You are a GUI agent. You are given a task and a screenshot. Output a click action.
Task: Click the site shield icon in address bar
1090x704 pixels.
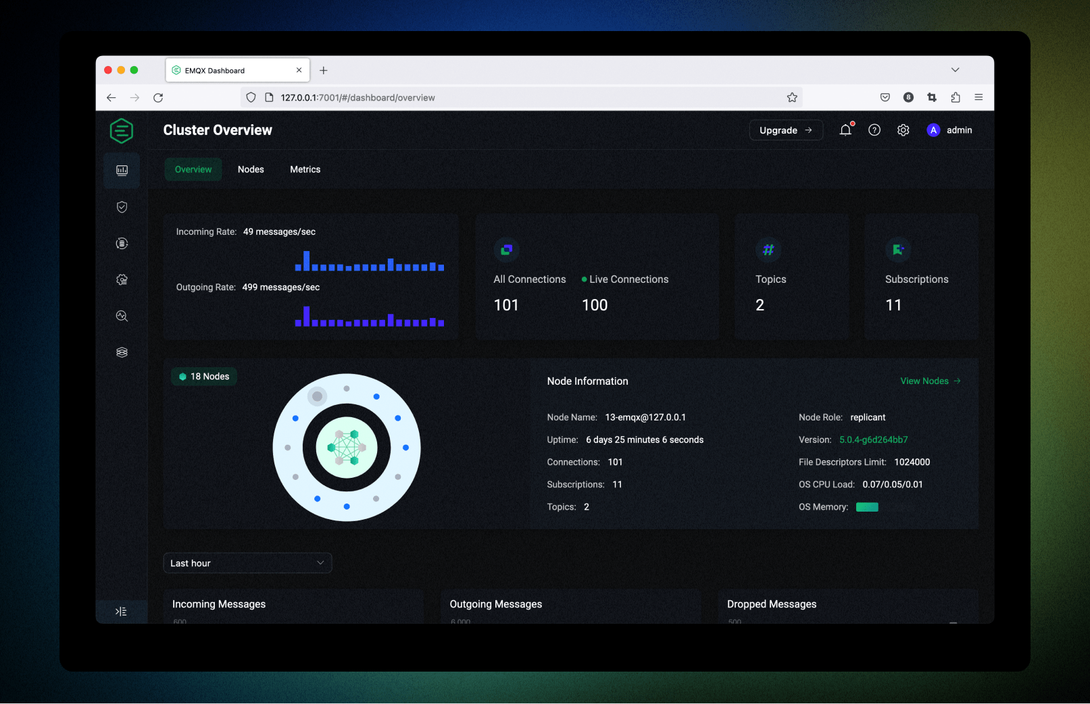[x=251, y=97]
